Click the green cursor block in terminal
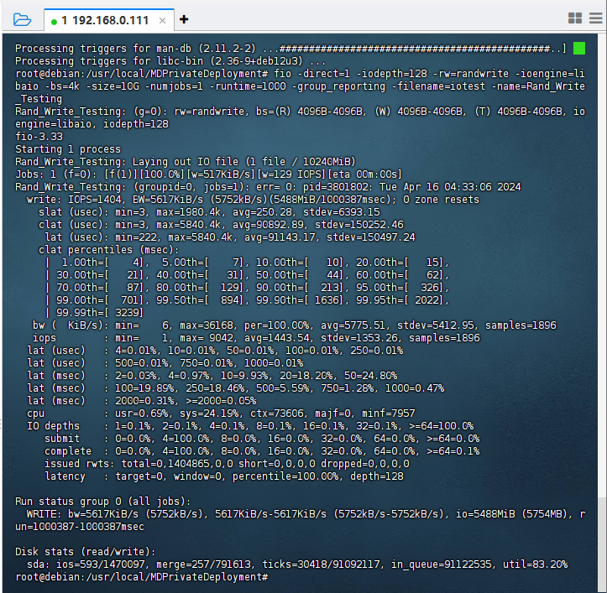Image resolution: width=607 pixels, height=593 pixels. tap(578, 49)
